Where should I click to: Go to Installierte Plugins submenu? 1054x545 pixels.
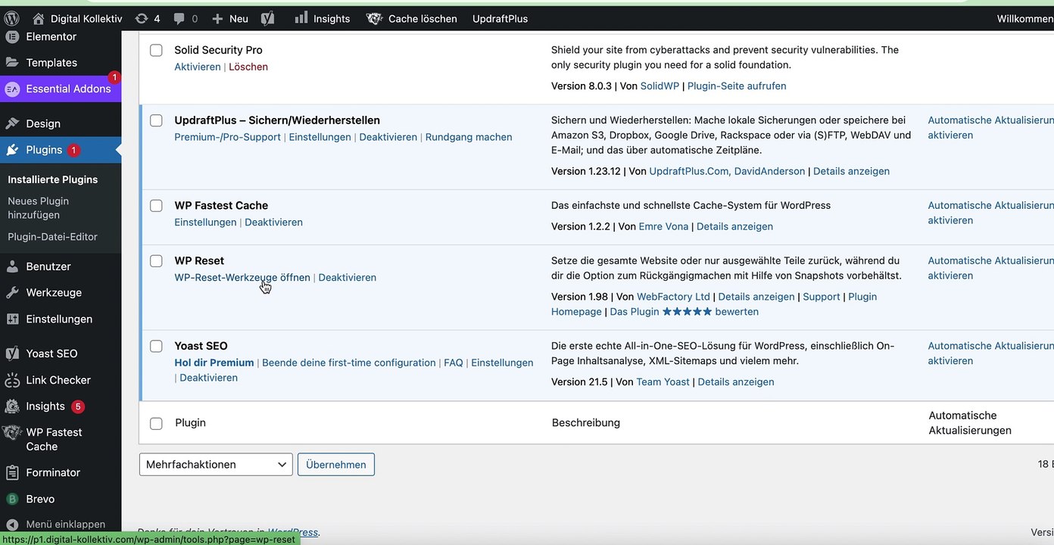53,179
